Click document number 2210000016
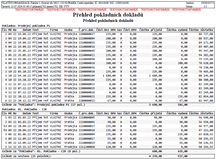This screenshot has width=216, height=159. coord(87,47)
